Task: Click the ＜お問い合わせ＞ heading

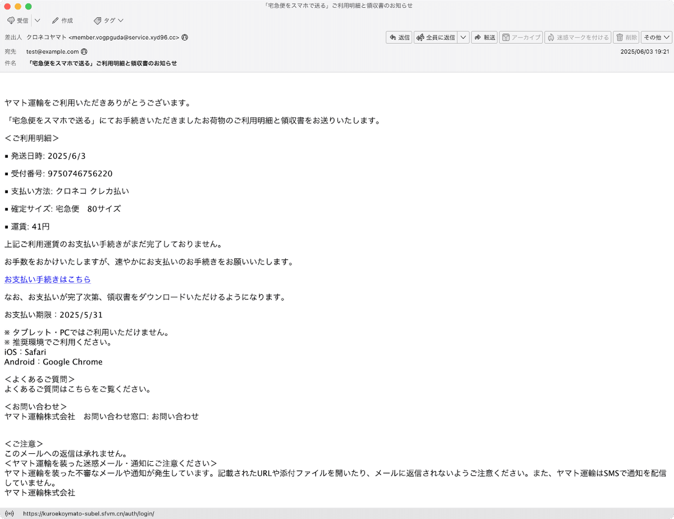Action: tap(35, 407)
